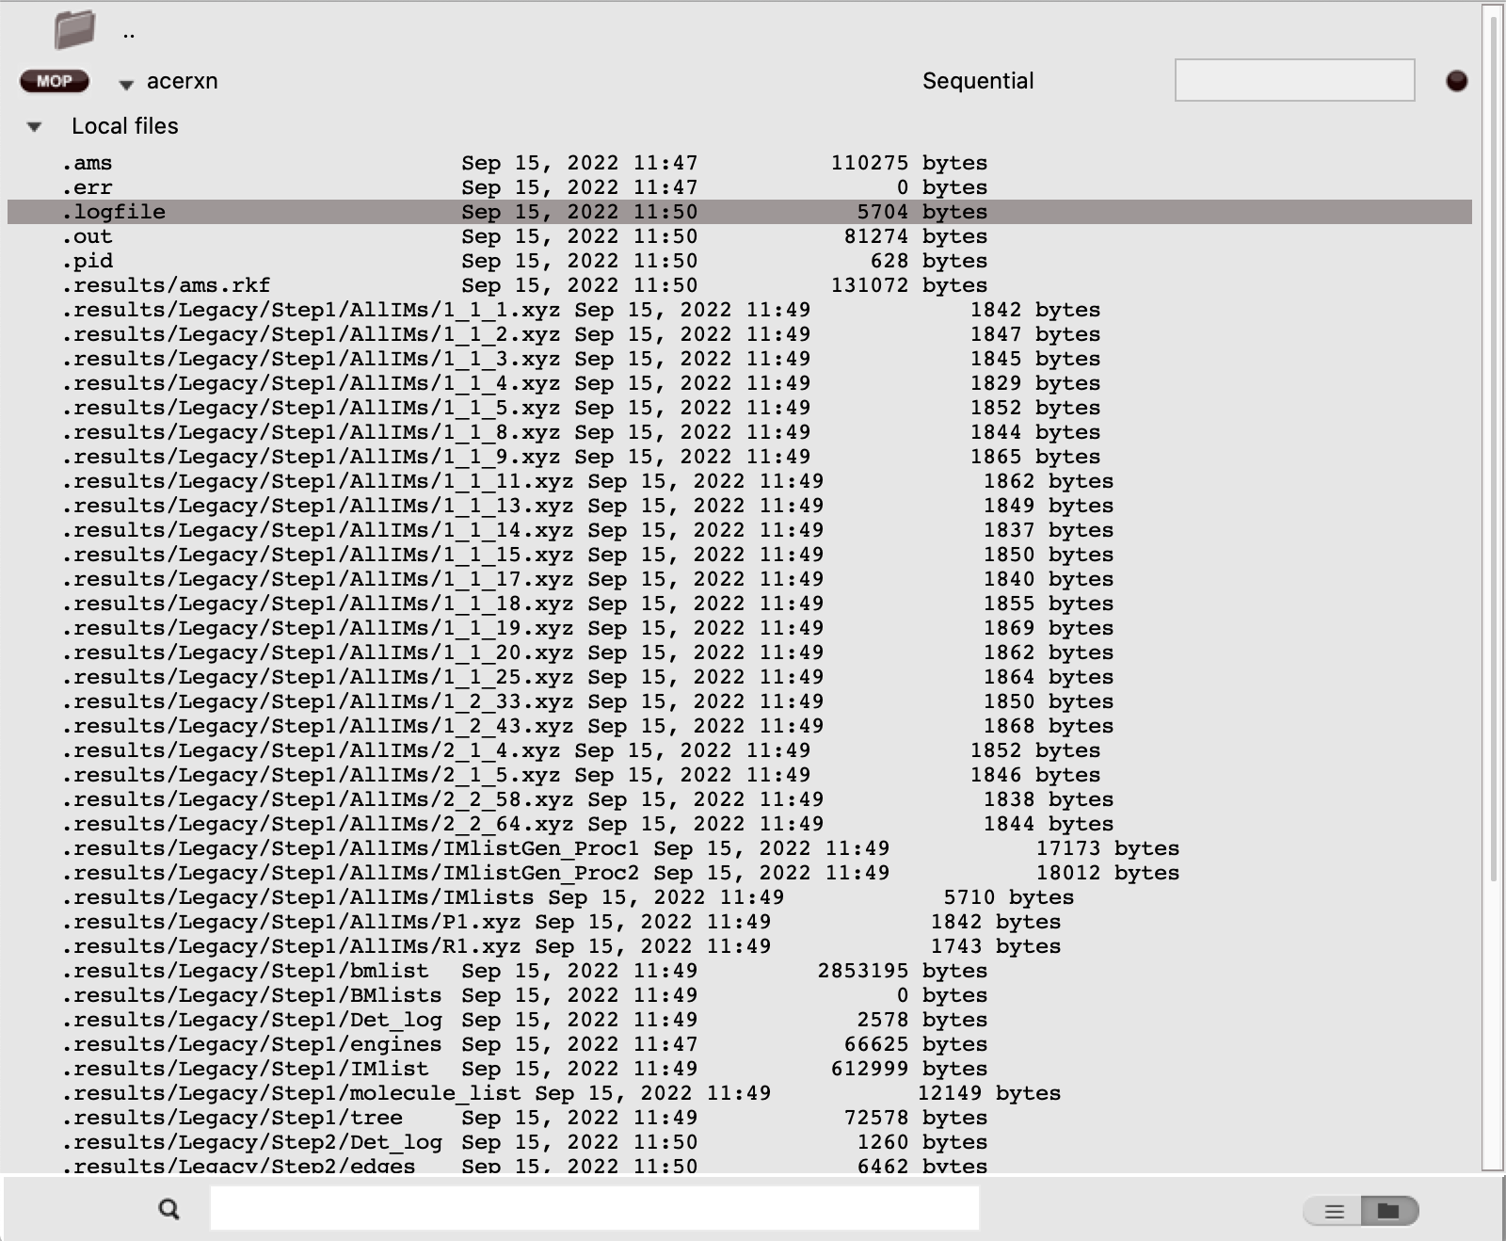Toggle the view mode switch to list display
The height and width of the screenshot is (1241, 1506).
click(1333, 1213)
